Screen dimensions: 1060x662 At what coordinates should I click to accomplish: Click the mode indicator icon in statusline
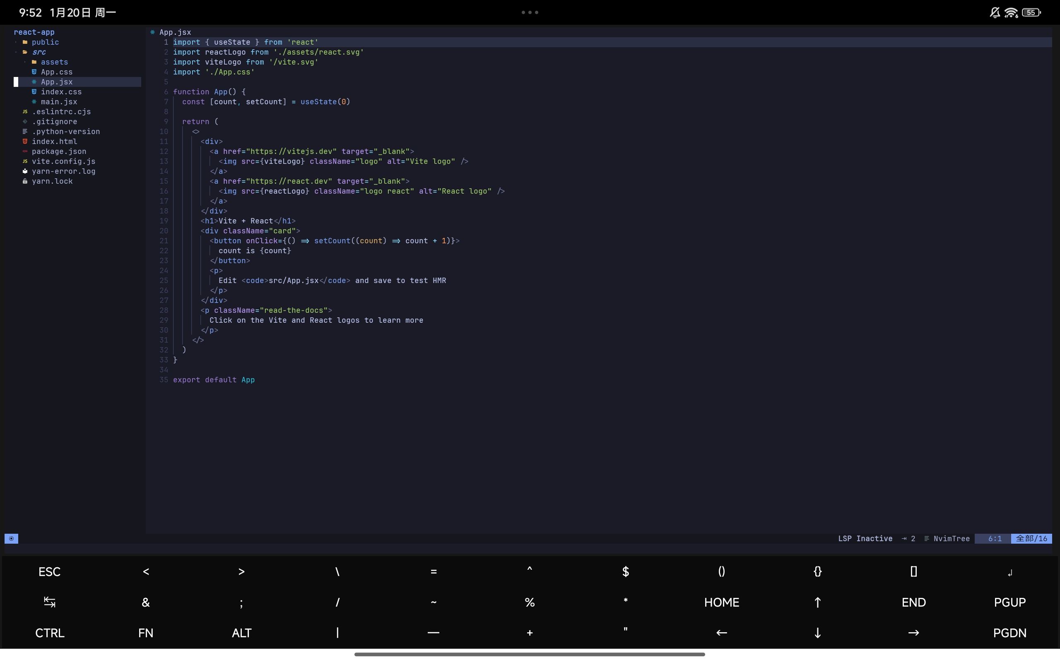(12, 539)
